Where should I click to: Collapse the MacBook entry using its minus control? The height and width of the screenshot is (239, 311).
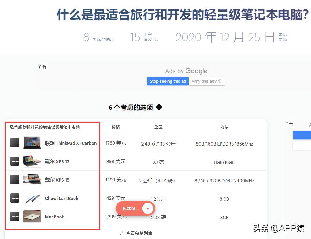click(14, 217)
